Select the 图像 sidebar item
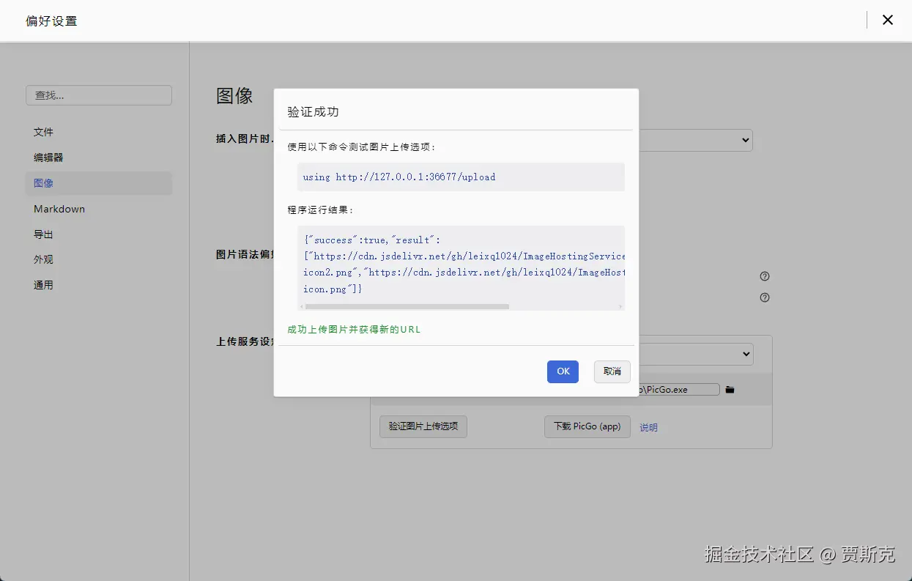The height and width of the screenshot is (581, 912). click(99, 183)
